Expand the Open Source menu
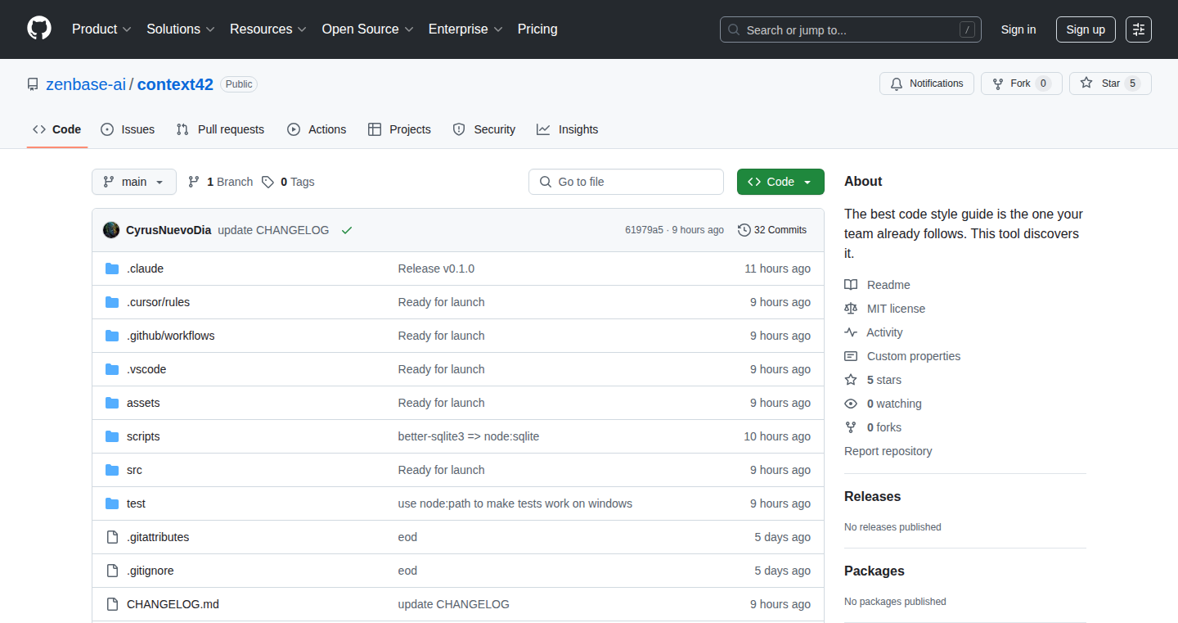The height and width of the screenshot is (623, 1178). click(368, 29)
